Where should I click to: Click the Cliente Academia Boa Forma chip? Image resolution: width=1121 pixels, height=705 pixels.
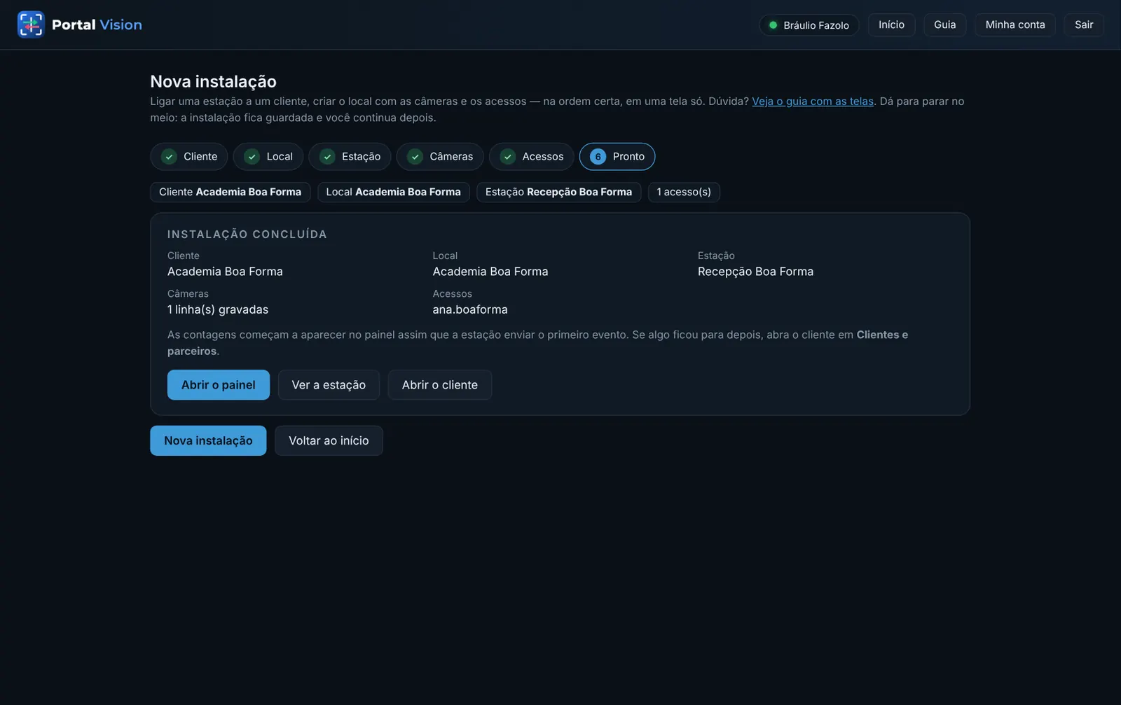pyautogui.click(x=231, y=193)
